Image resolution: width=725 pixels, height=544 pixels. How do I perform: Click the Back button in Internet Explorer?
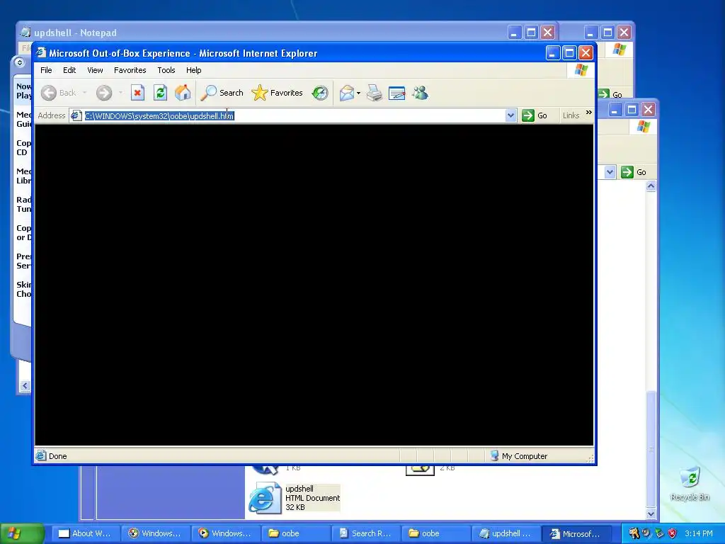point(58,93)
